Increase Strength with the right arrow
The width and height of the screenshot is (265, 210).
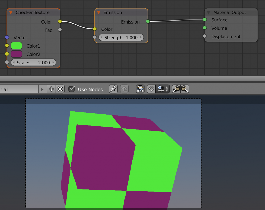click(x=141, y=37)
